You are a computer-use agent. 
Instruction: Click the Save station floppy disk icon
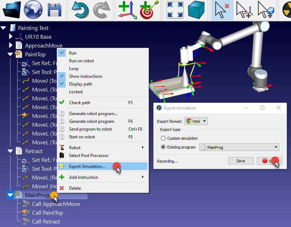(55, 10)
